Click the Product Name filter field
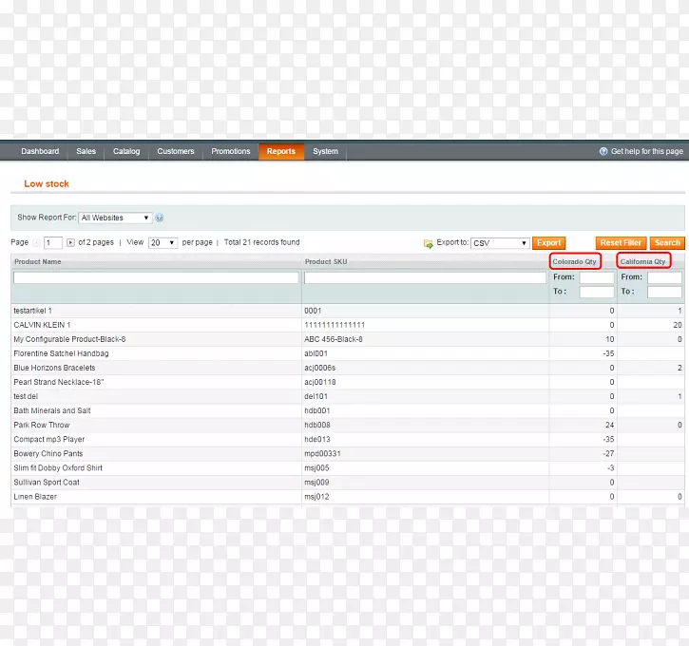689x646 pixels. 156,278
